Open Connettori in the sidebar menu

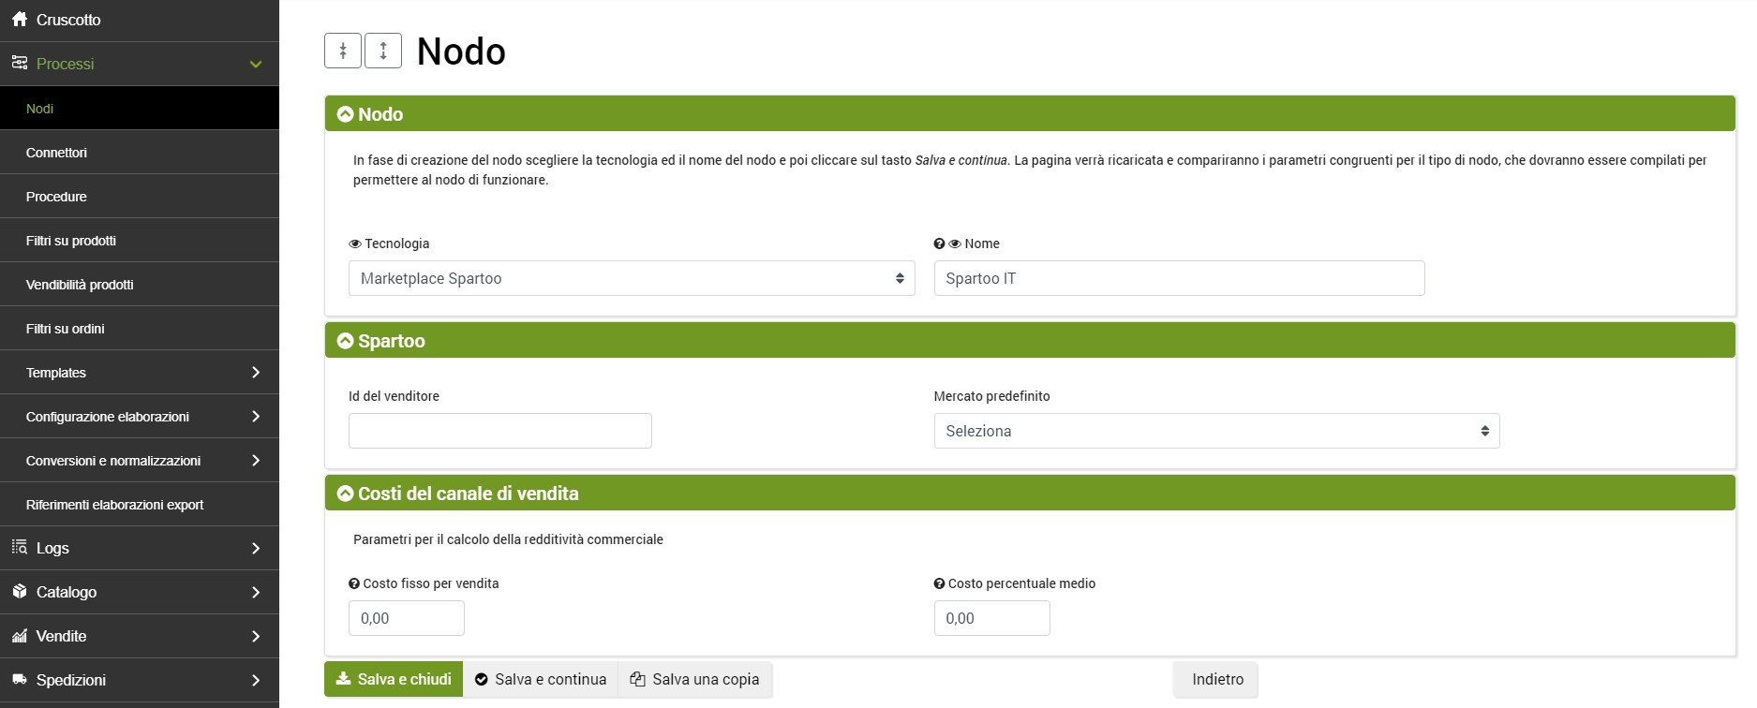point(56,153)
